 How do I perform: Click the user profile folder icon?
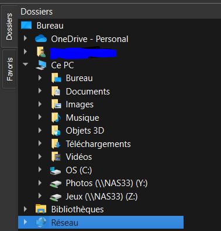42,52
